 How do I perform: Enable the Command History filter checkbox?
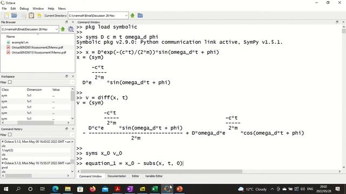coord(10,135)
